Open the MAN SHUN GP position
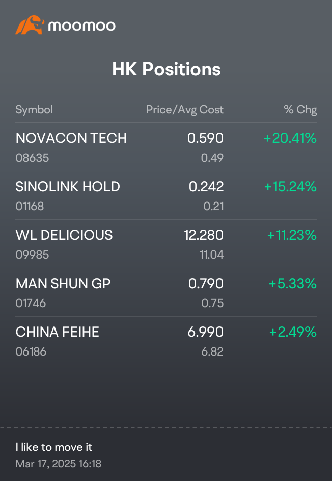The width and height of the screenshot is (332, 481). pyautogui.click(x=166, y=293)
